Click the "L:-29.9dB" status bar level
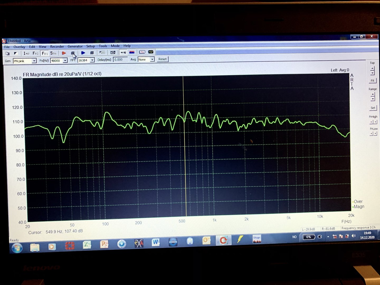380x285 pixels. (x=308, y=229)
